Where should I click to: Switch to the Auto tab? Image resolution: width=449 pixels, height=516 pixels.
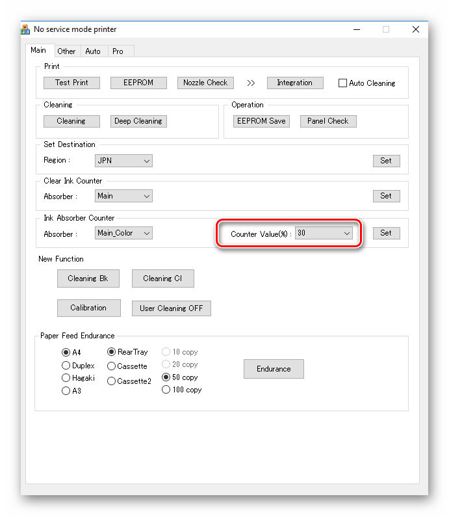(93, 51)
